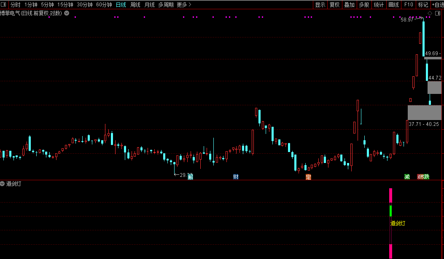Click the large gray gap box near 37.71
Screen dimensions: 444x259
tap(425, 112)
